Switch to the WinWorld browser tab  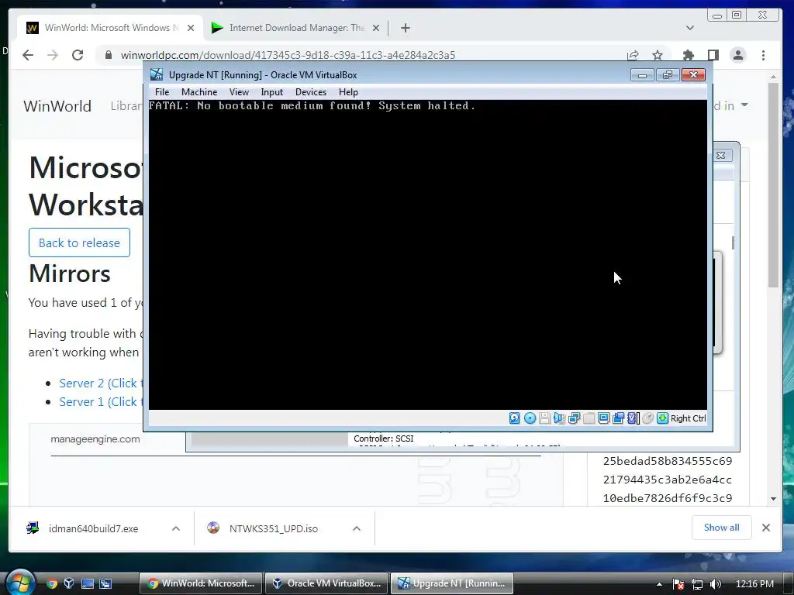(x=110, y=28)
